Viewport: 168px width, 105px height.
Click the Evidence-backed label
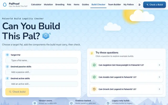[x=83, y=101]
